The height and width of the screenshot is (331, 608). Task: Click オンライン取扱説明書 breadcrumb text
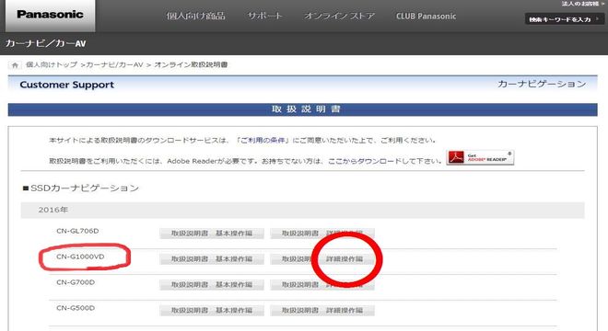[191, 65]
